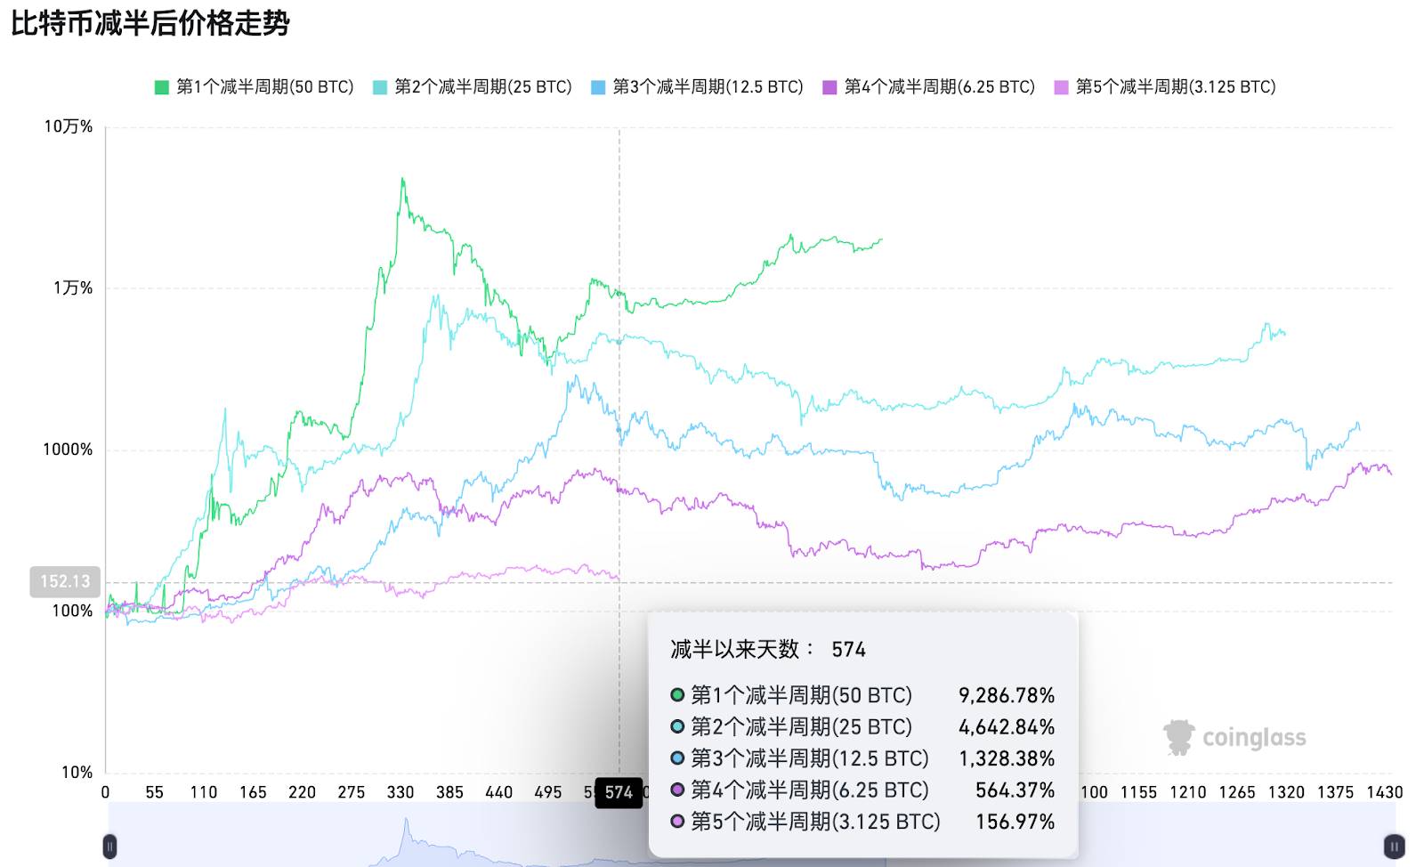Viewport: 1424px width, 867px height.
Task: Click the purple square icon beside 第4个减半周期(6.25 BTC)
Action: click(x=831, y=86)
